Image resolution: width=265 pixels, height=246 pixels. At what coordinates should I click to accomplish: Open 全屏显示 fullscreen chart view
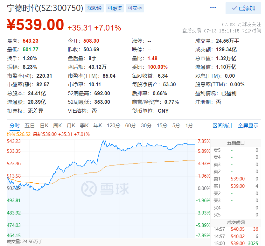248,125
